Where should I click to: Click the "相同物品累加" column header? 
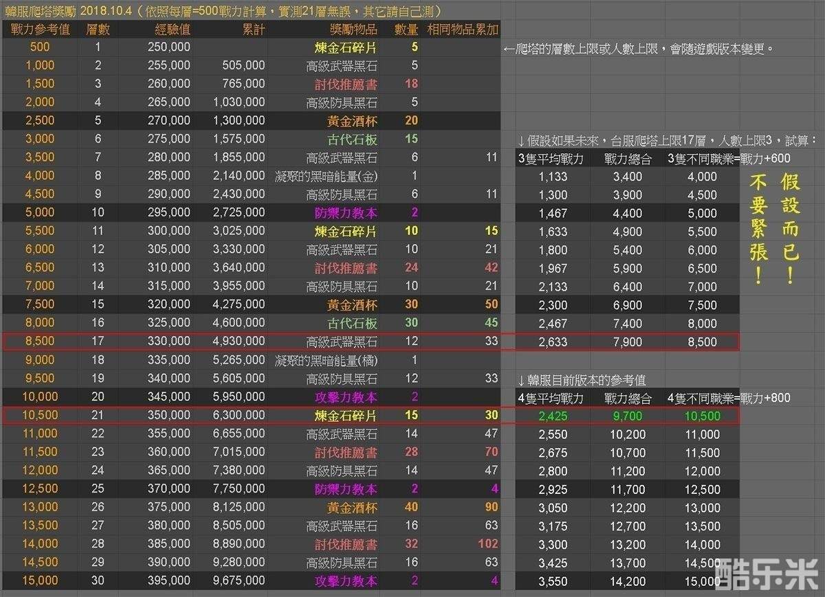click(x=463, y=30)
